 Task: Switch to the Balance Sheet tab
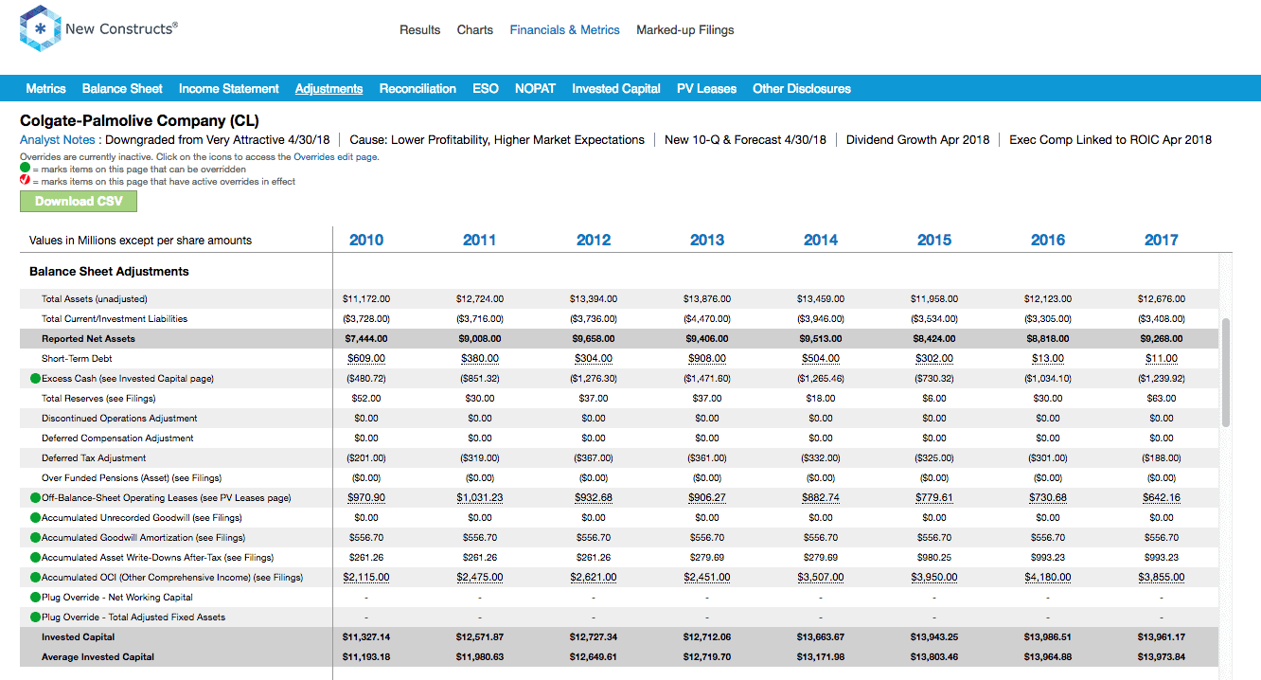point(122,89)
